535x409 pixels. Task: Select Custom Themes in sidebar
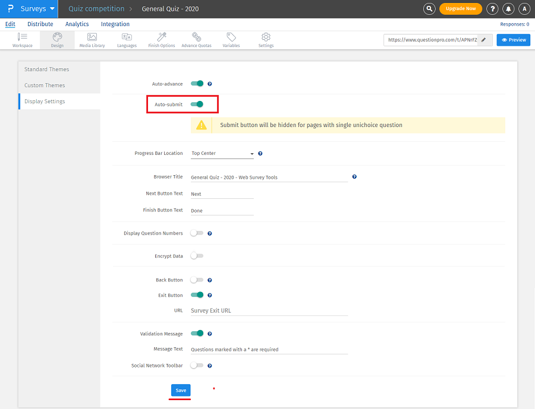[x=45, y=85]
